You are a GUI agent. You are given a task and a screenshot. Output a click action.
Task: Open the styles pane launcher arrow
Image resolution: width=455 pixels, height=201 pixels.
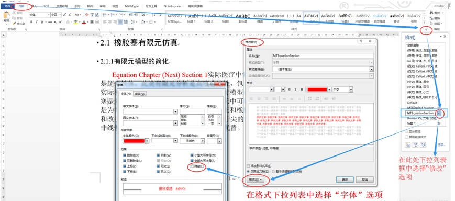(x=426, y=30)
